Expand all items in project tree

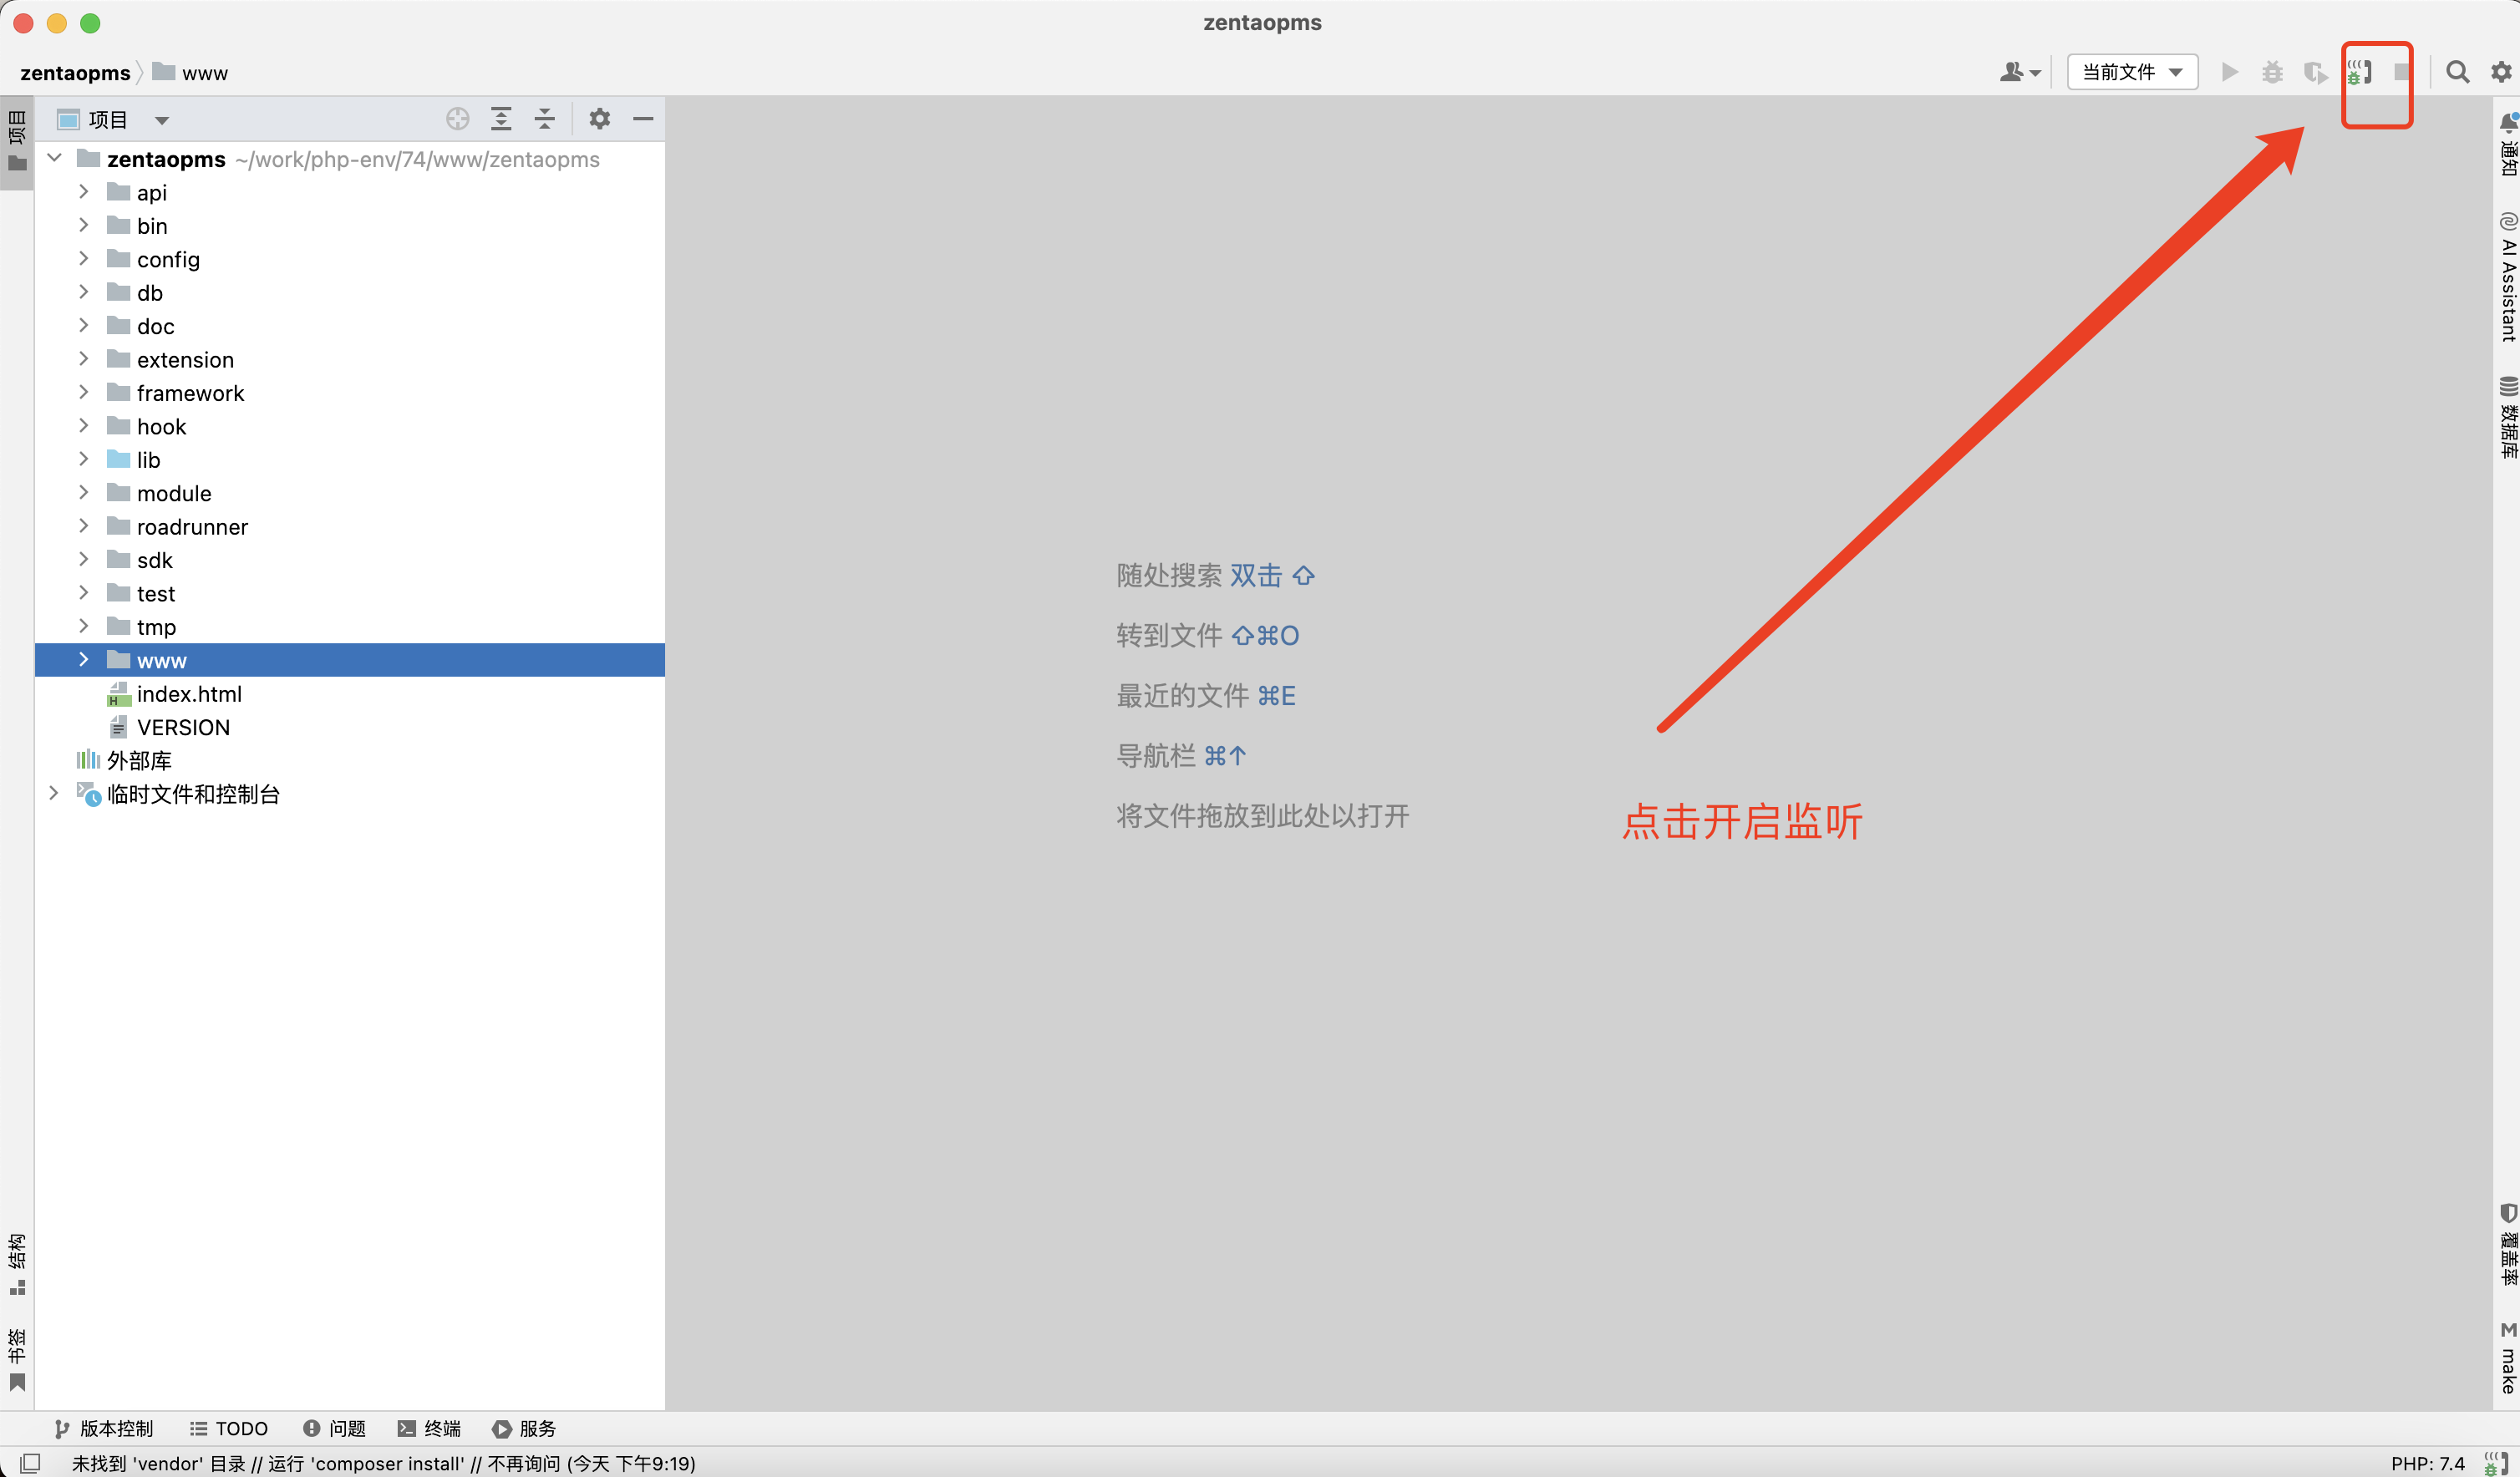click(x=501, y=119)
